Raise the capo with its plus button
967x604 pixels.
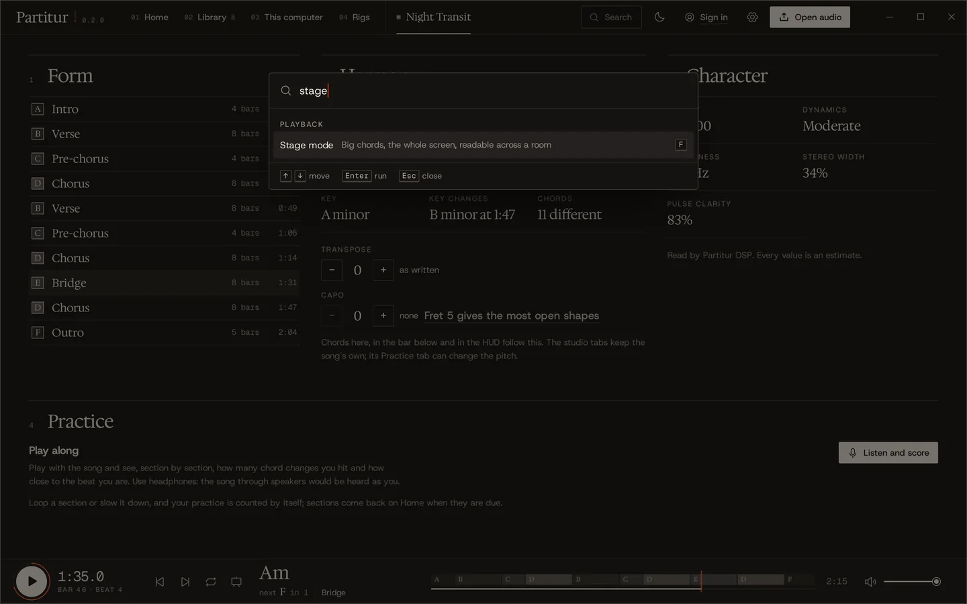coord(383,315)
